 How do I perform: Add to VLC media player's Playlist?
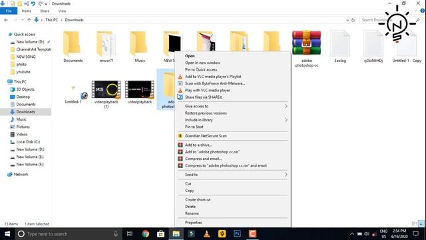point(213,77)
